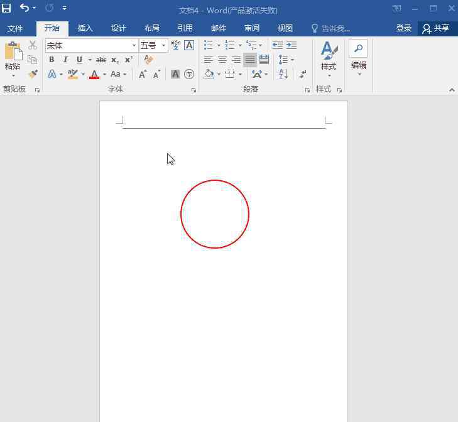Toggle bold formatting
The height and width of the screenshot is (422, 458).
pyautogui.click(x=52, y=60)
